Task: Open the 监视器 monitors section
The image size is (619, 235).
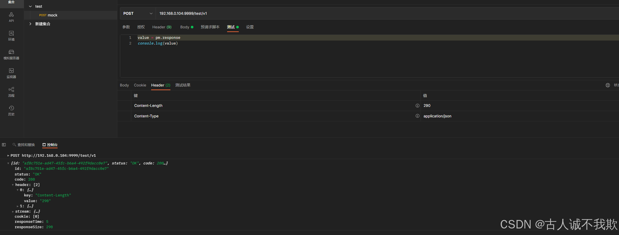Action: 11,73
